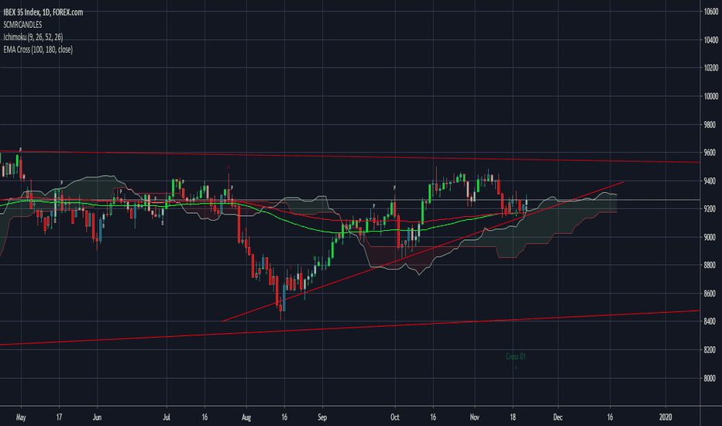Click the Nov date label on time axis
The width and height of the screenshot is (722, 426).
click(x=475, y=417)
